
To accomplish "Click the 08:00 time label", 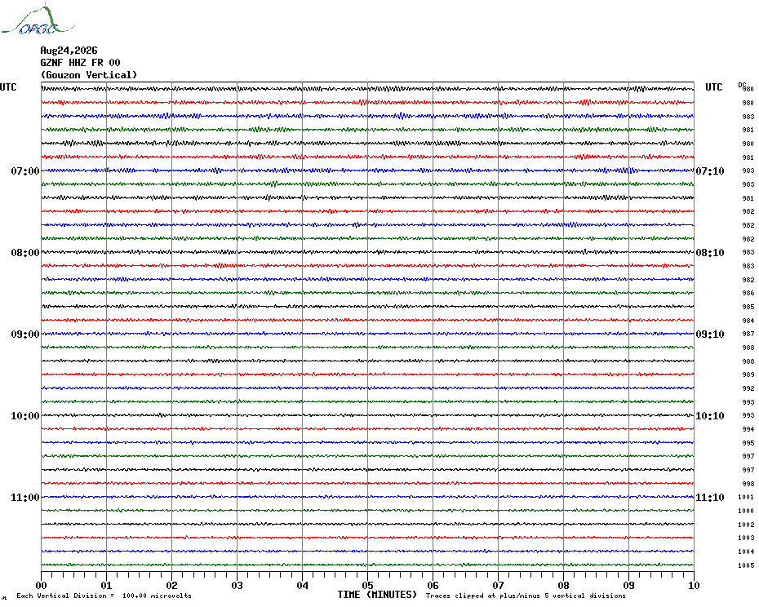I will coord(25,253).
